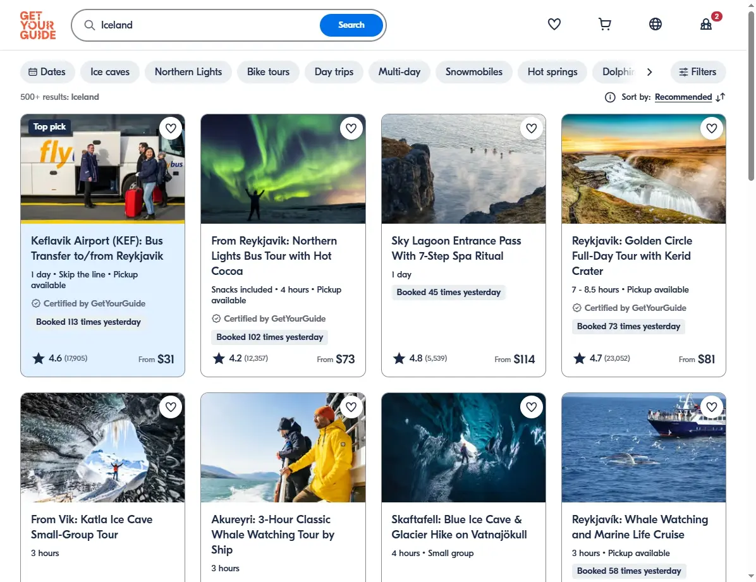This screenshot has width=756, height=582.
Task: Save Reykjavík Whale Watching Cruise to wishlist
Action: [x=712, y=407]
